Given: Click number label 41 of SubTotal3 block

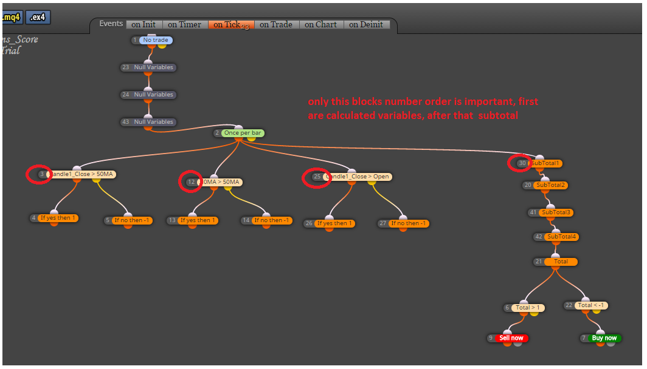Looking at the screenshot, I should click(533, 212).
